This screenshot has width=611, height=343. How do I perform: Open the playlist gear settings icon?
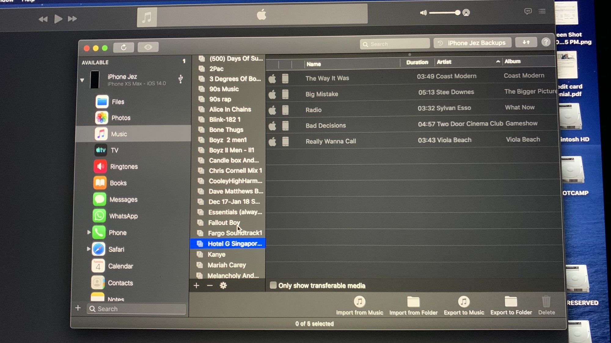(223, 286)
